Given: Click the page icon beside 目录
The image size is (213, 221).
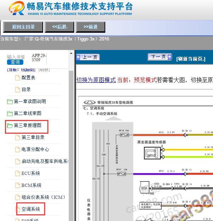Looking at the screenshot, I should (18, 90).
